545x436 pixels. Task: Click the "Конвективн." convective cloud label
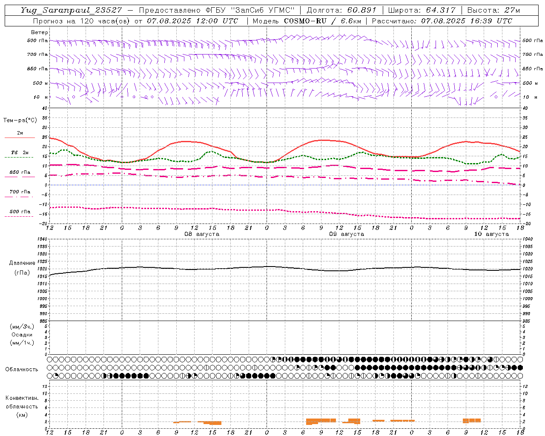(22, 398)
